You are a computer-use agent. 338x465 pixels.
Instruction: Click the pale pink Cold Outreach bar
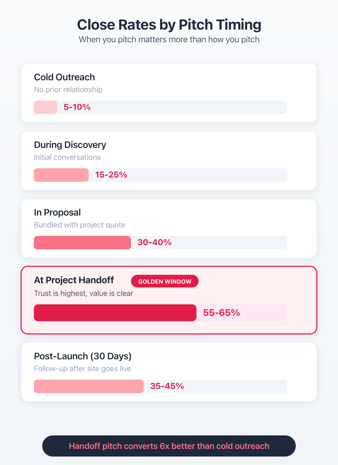point(45,107)
